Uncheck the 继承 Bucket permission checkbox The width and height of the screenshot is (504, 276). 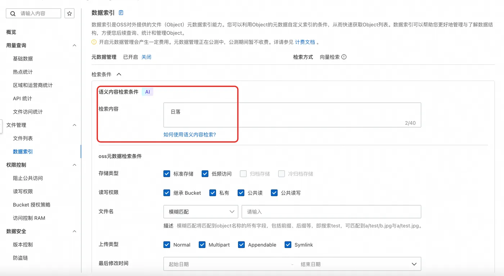167,193
